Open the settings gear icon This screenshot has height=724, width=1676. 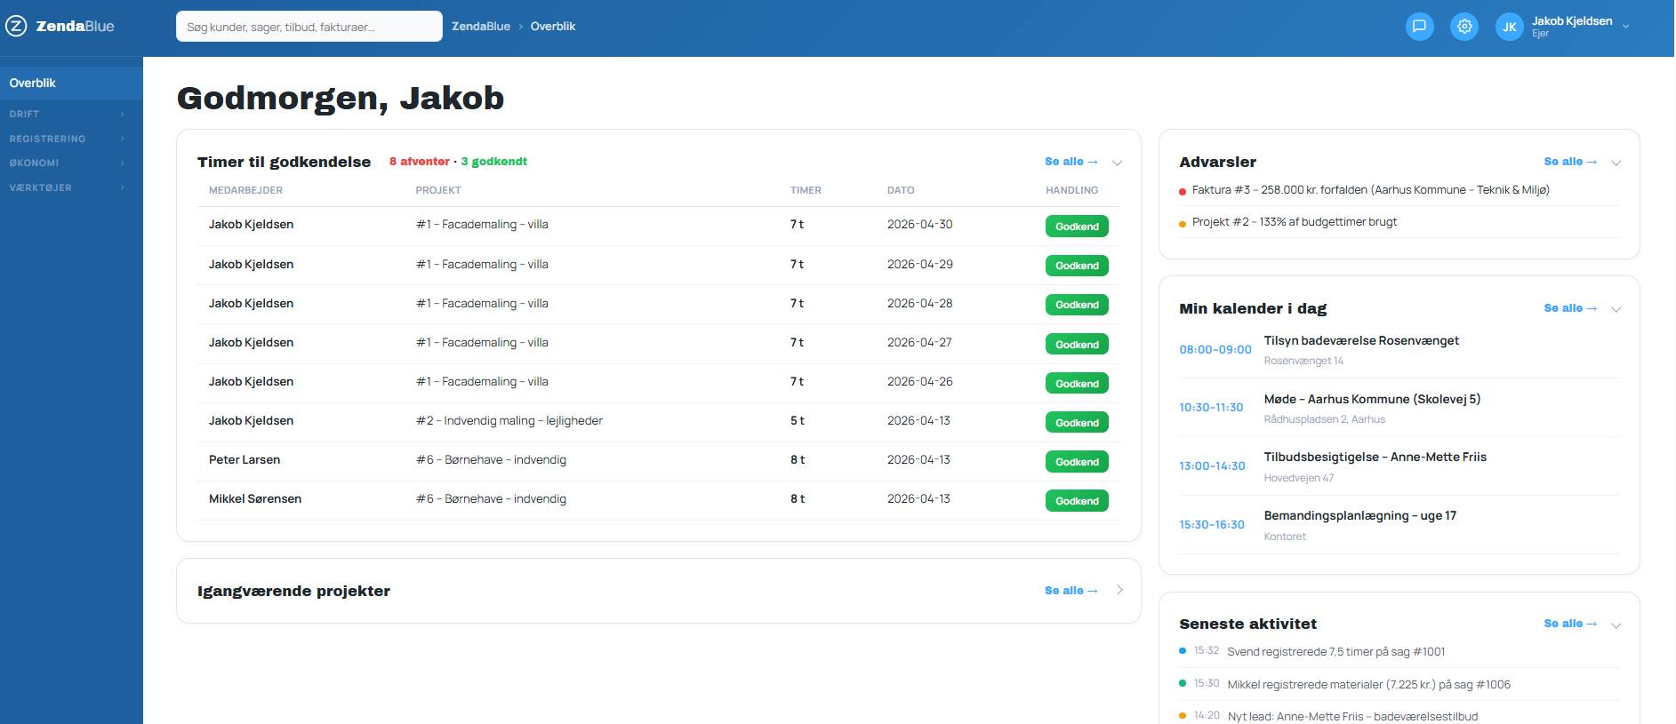(x=1464, y=27)
